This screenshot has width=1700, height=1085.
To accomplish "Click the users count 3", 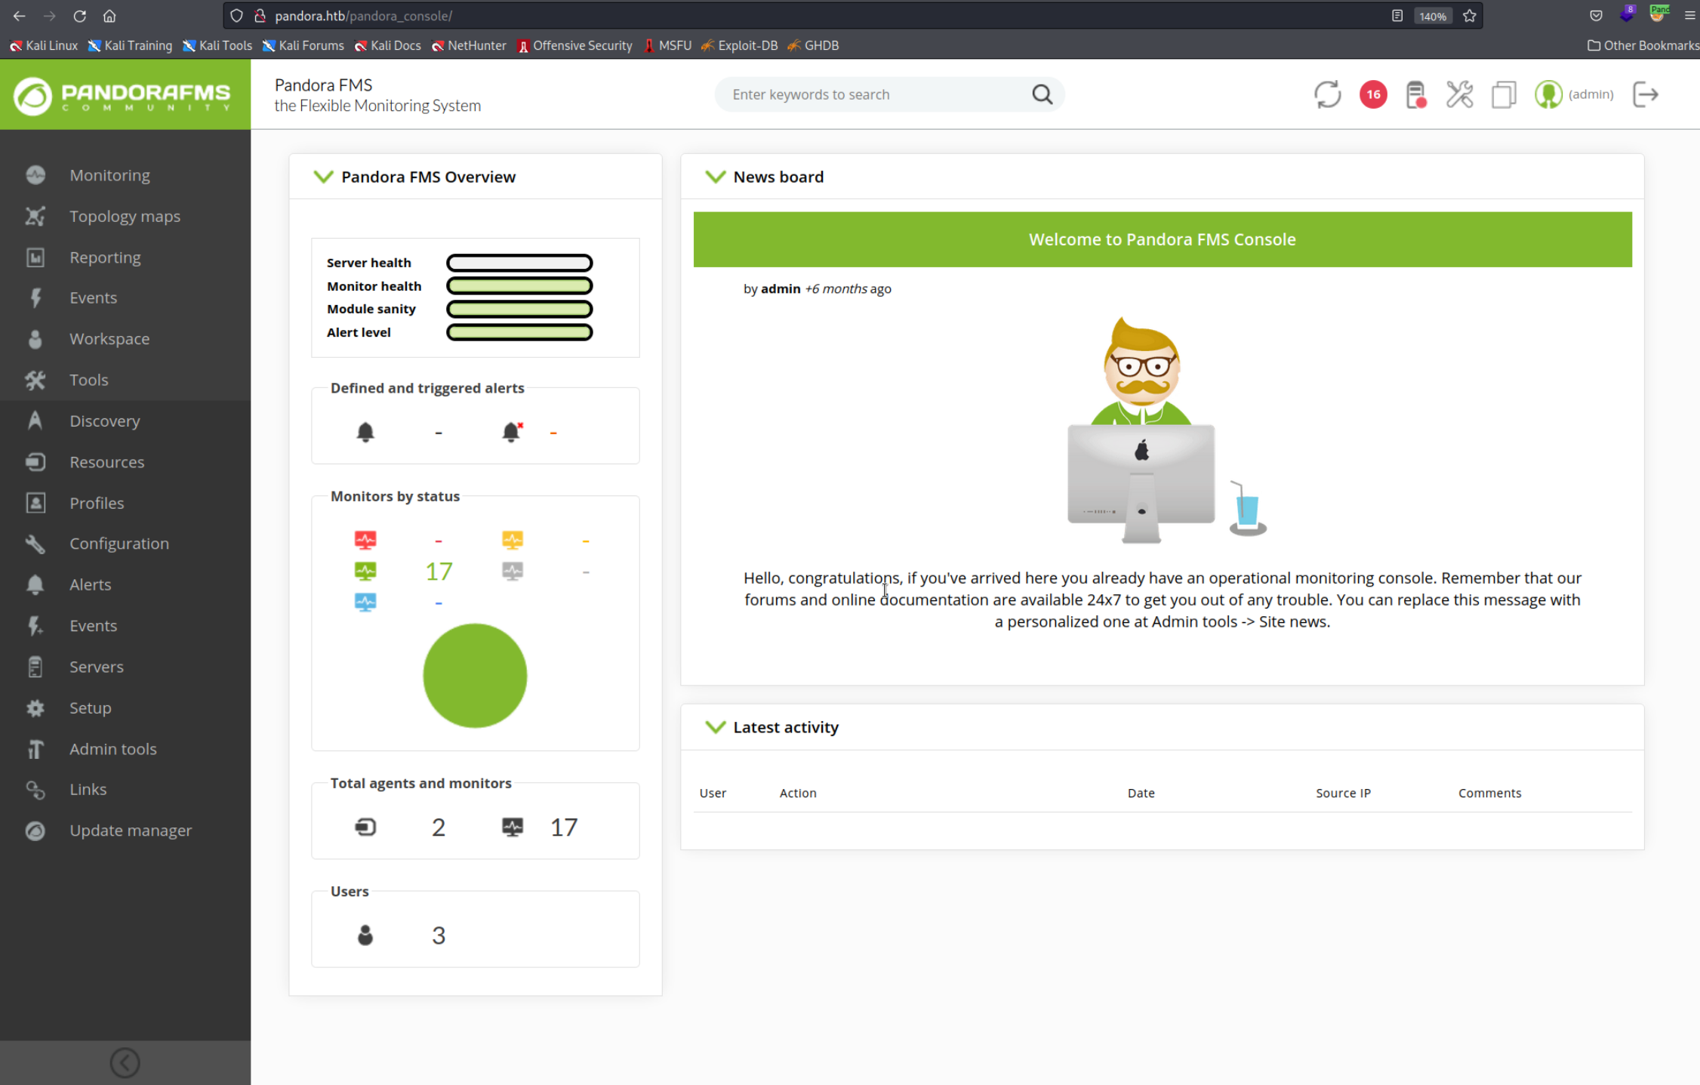I will coord(439,936).
